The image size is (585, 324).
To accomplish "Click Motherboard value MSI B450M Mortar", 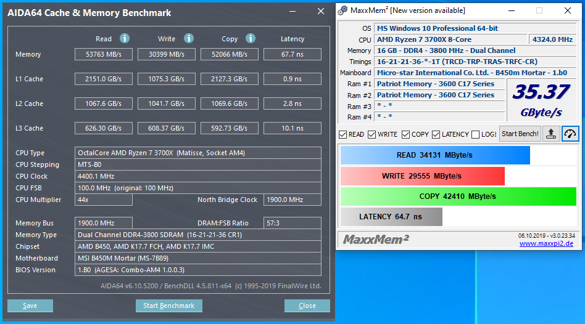I will pos(198,258).
